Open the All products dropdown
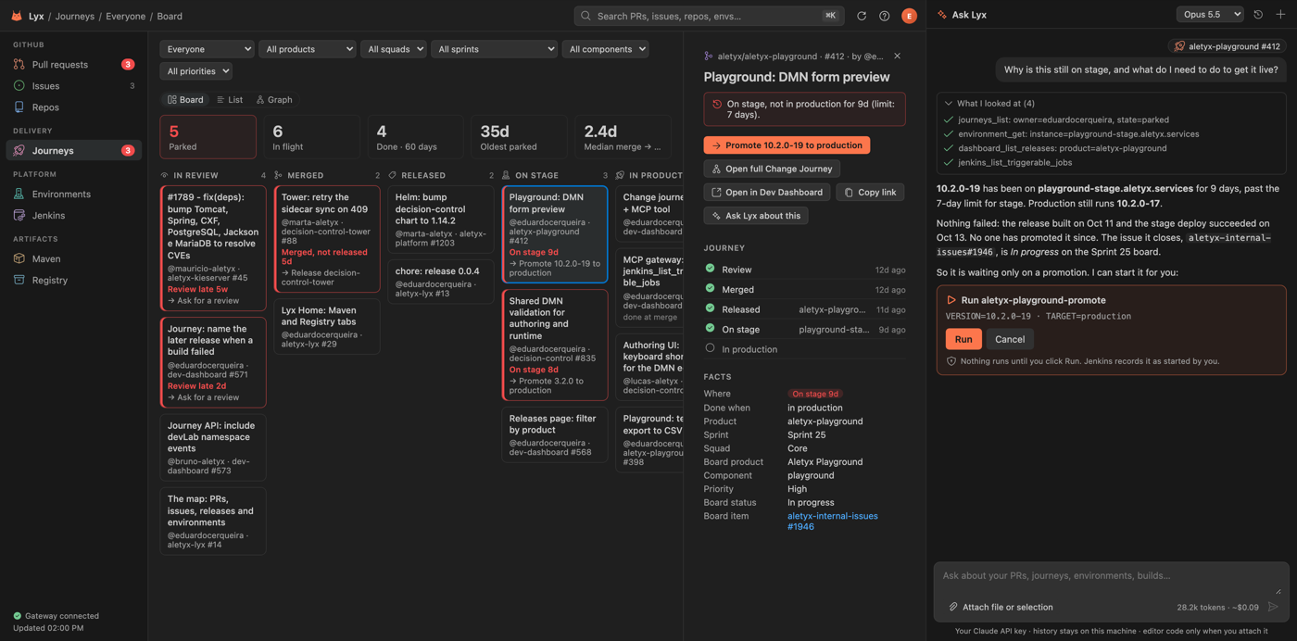 click(308, 49)
